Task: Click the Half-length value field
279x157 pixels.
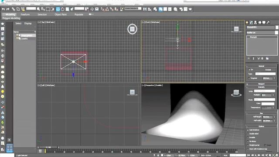Action: coord(268,117)
